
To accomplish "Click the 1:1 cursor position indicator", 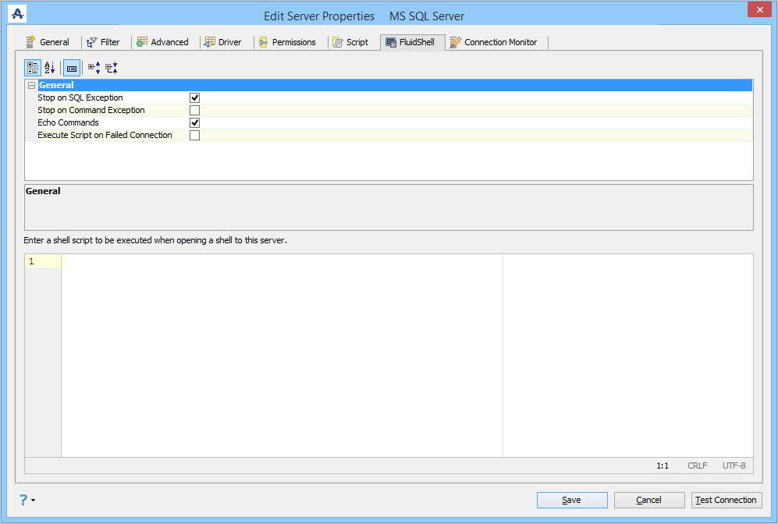I will [663, 466].
